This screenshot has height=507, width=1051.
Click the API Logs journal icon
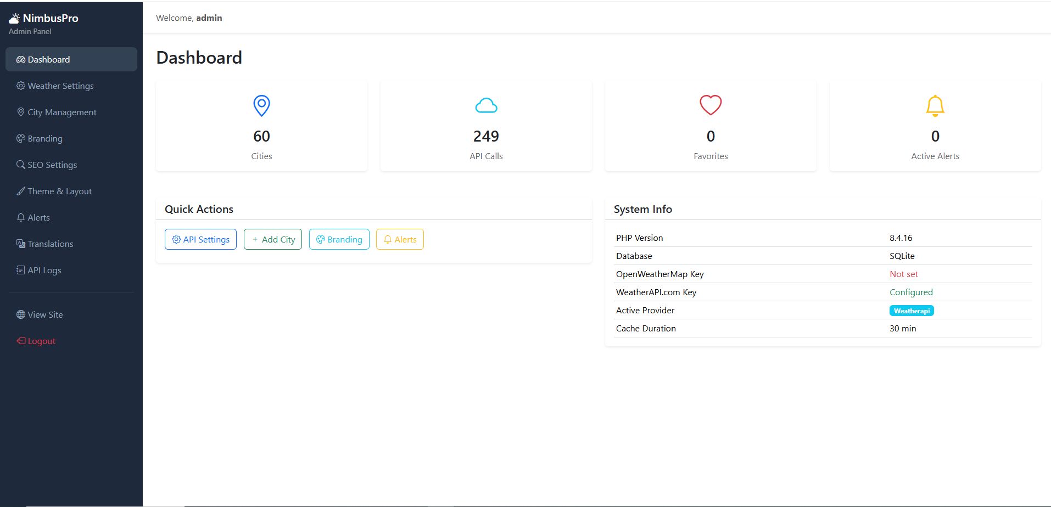tap(21, 270)
